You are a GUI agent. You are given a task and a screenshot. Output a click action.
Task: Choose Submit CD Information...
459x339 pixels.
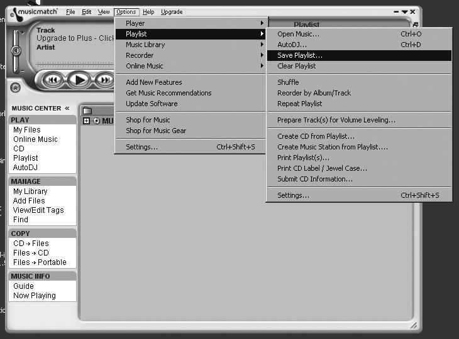[359, 179]
